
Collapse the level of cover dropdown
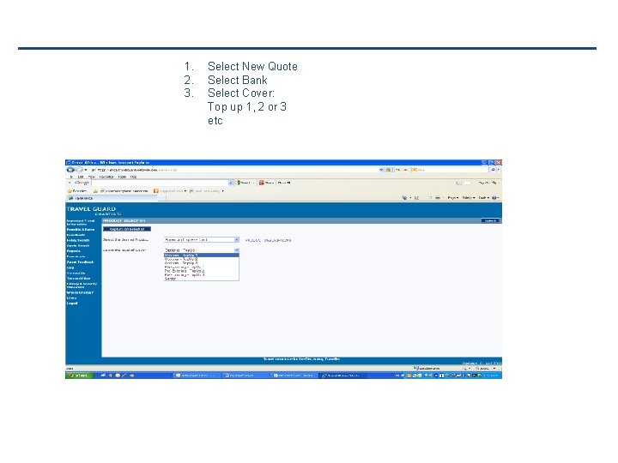point(237,250)
